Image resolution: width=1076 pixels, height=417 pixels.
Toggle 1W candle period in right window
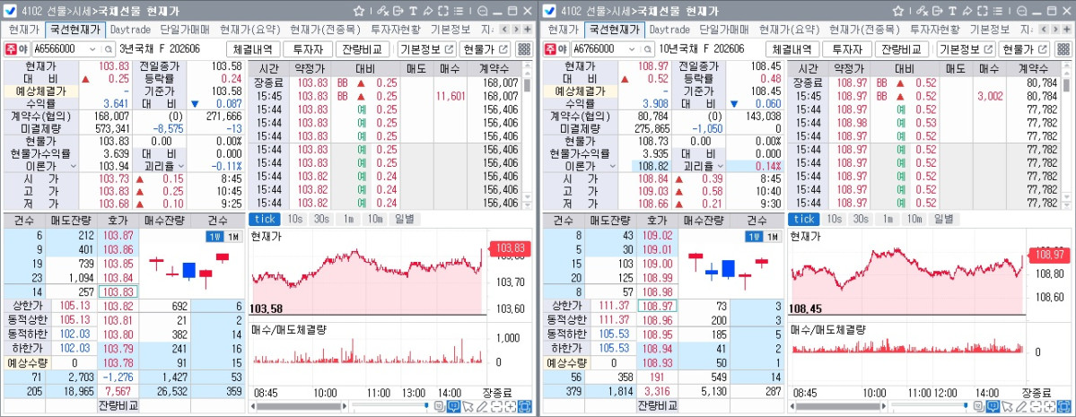(x=754, y=237)
